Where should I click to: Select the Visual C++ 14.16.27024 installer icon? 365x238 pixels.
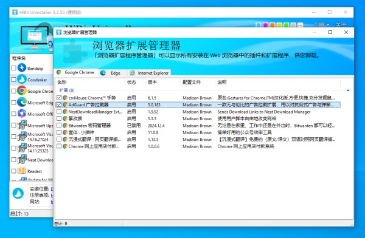[22, 137]
